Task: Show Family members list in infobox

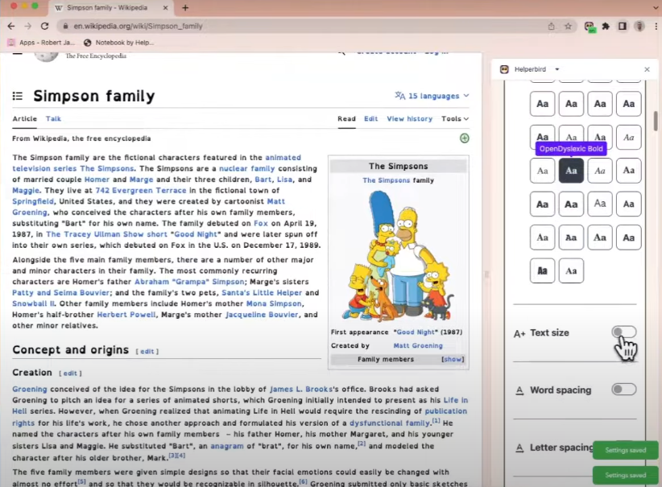Action: (x=453, y=359)
